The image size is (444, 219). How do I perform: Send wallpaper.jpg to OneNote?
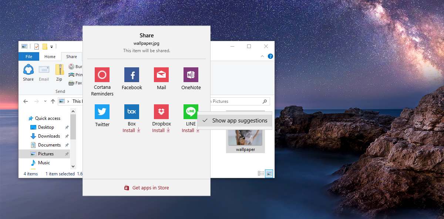coord(191,79)
